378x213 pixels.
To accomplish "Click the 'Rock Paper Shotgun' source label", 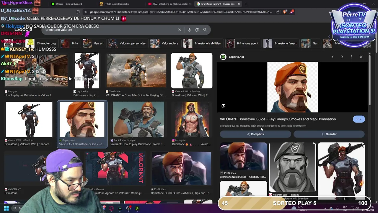I will [x=125, y=141].
